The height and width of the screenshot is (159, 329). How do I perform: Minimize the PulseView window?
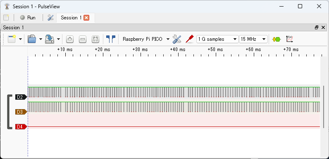pos(281,6)
